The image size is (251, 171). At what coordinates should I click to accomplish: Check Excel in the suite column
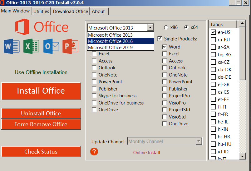pos(94,54)
